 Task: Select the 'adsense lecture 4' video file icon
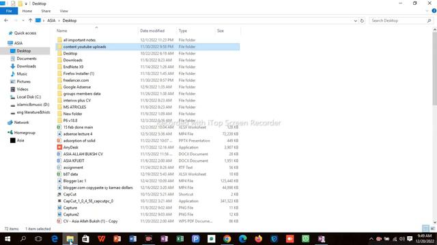pyautogui.click(x=59, y=134)
